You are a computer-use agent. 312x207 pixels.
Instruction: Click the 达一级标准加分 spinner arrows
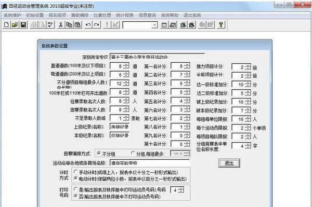click(248, 85)
